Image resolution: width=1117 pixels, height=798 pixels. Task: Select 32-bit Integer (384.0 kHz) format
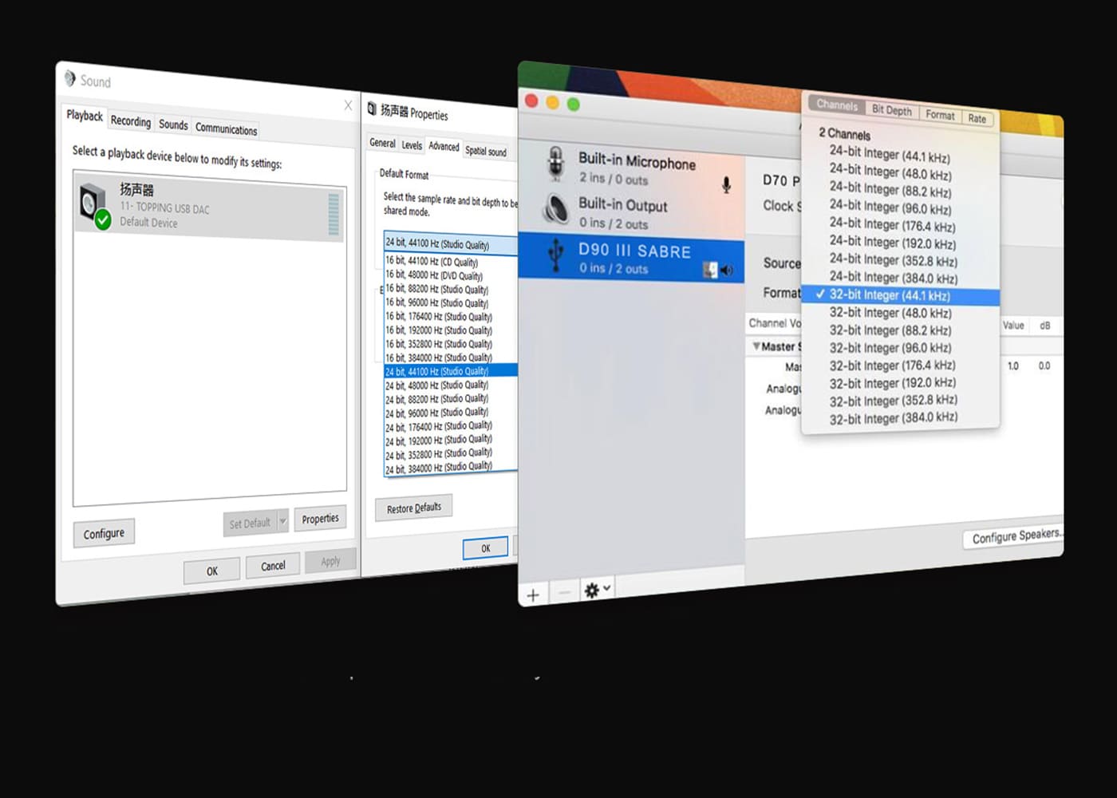(x=893, y=417)
